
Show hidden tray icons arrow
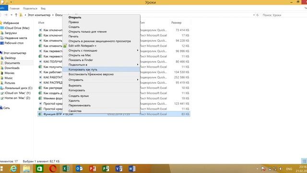click(257, 169)
